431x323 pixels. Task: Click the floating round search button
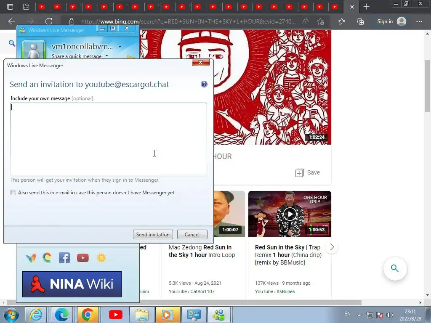pos(395,268)
